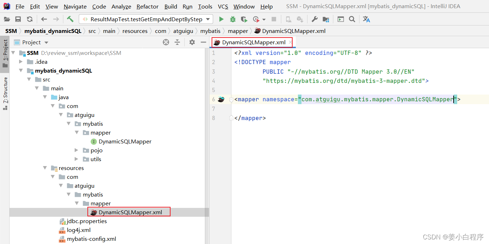Start the Debug session with the bug icon
The width and height of the screenshot is (489, 244).
click(x=232, y=19)
